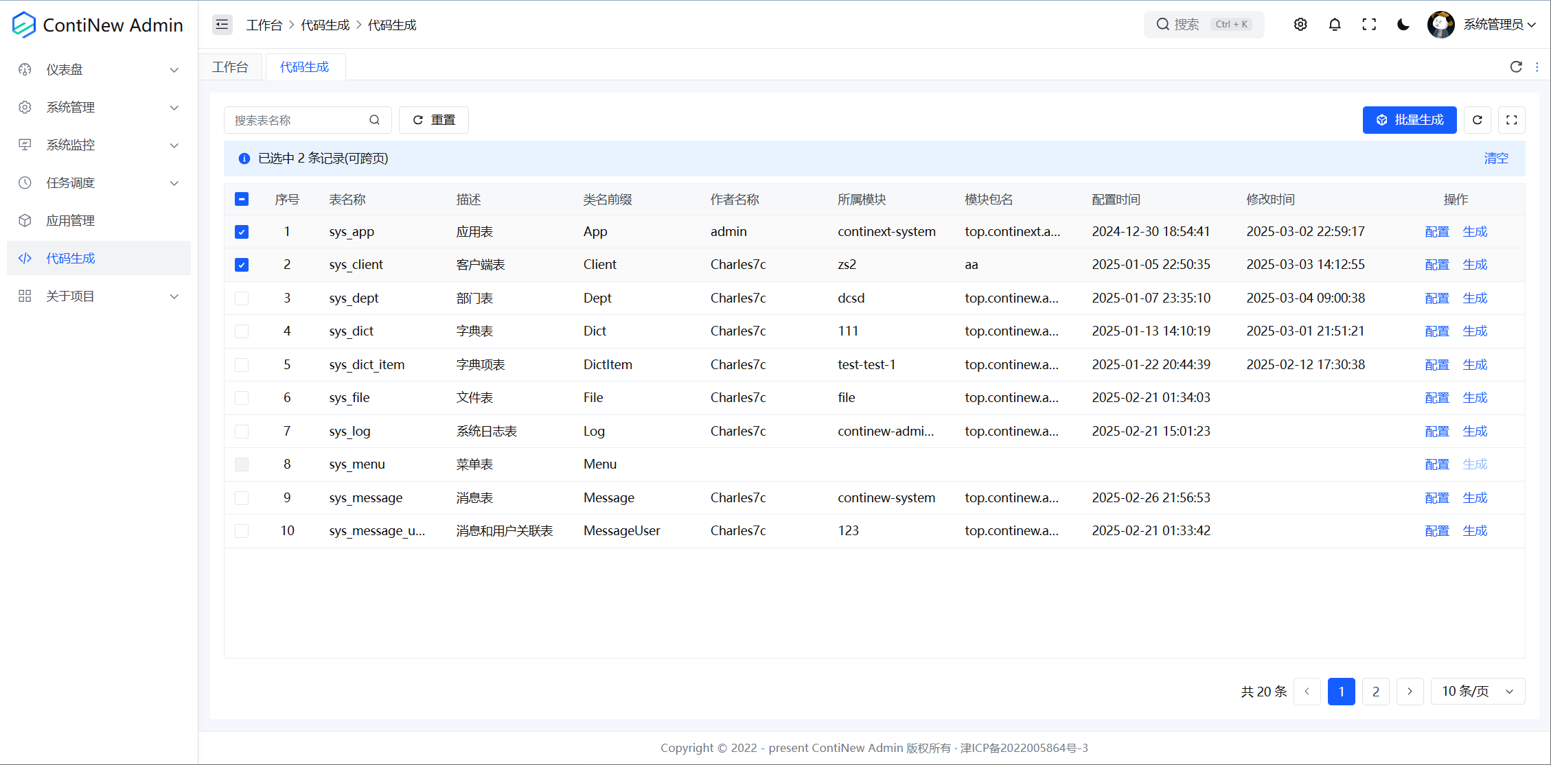
Task: Click the 重置 reset button
Action: click(x=434, y=120)
